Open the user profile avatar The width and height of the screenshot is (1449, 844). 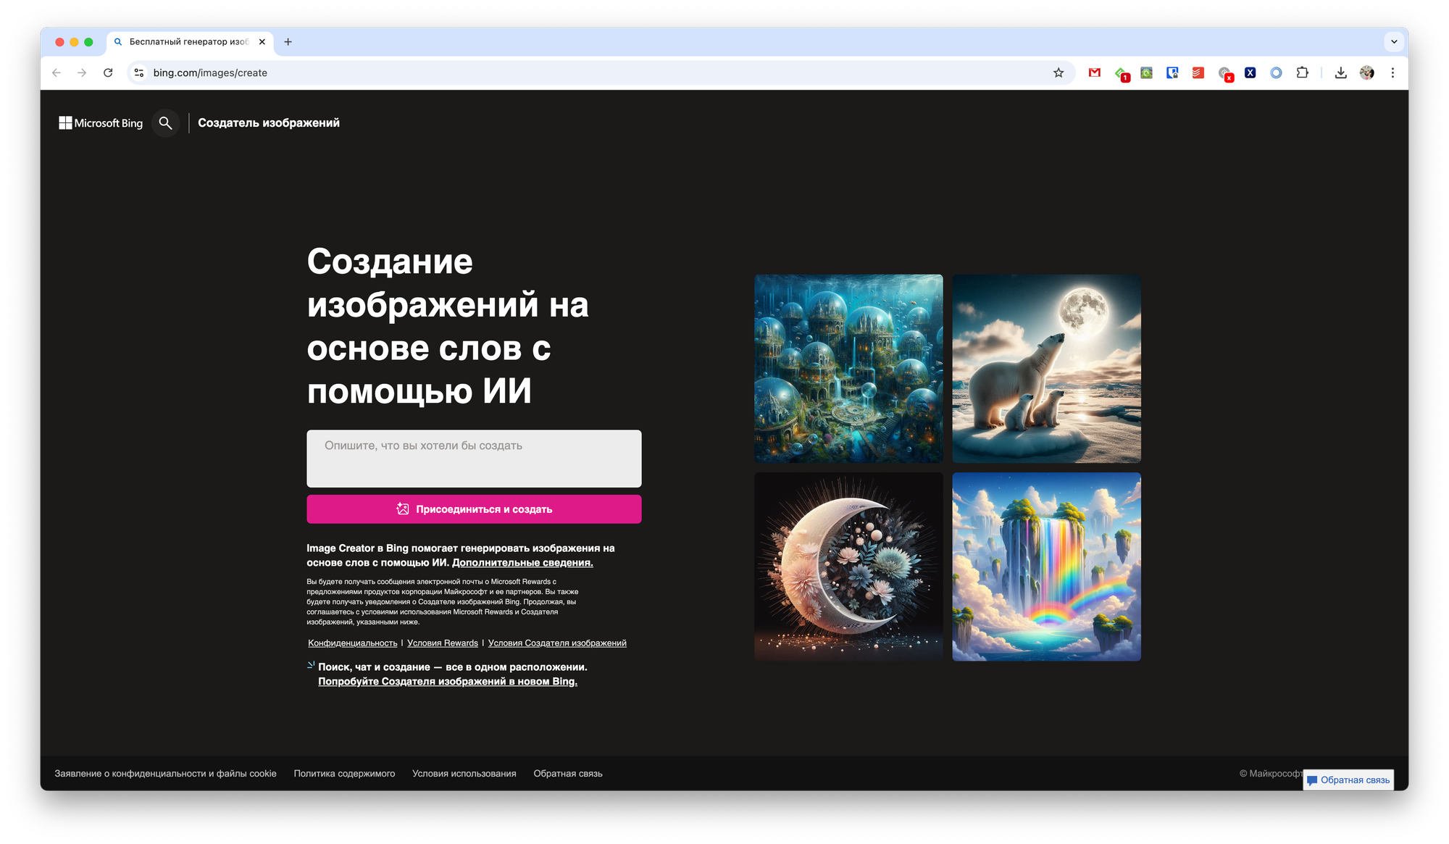pos(1366,72)
